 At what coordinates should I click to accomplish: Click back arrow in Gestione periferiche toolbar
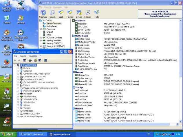point(15,60)
